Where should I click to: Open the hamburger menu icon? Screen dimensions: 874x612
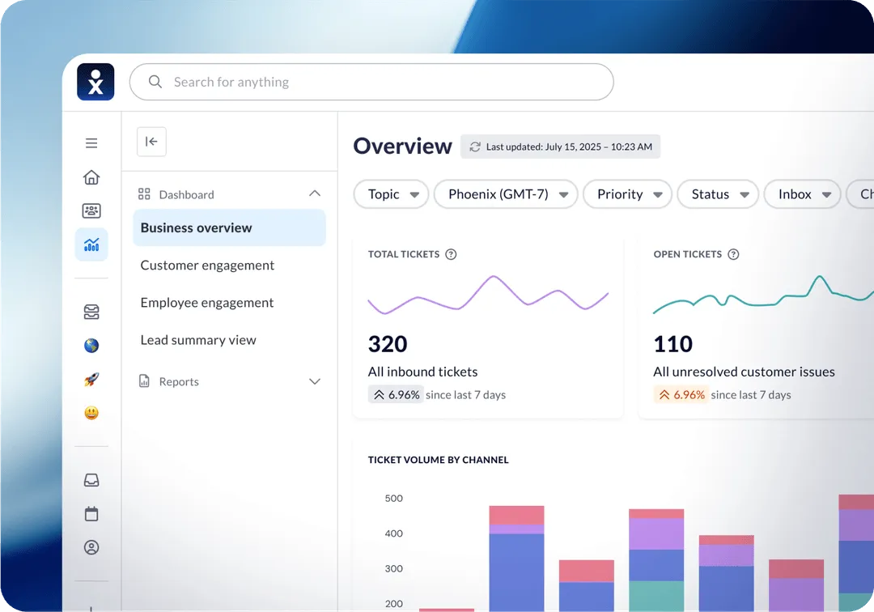[x=91, y=143]
